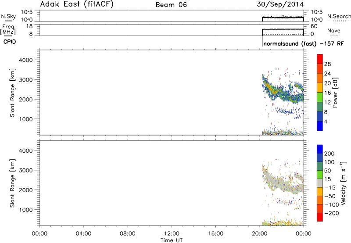
Task: Click the '08:00' time tick label
Action: pos(128,234)
